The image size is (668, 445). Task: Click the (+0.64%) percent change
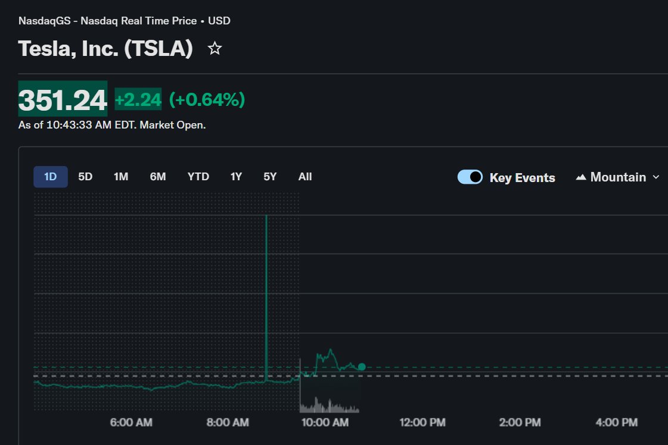(207, 99)
